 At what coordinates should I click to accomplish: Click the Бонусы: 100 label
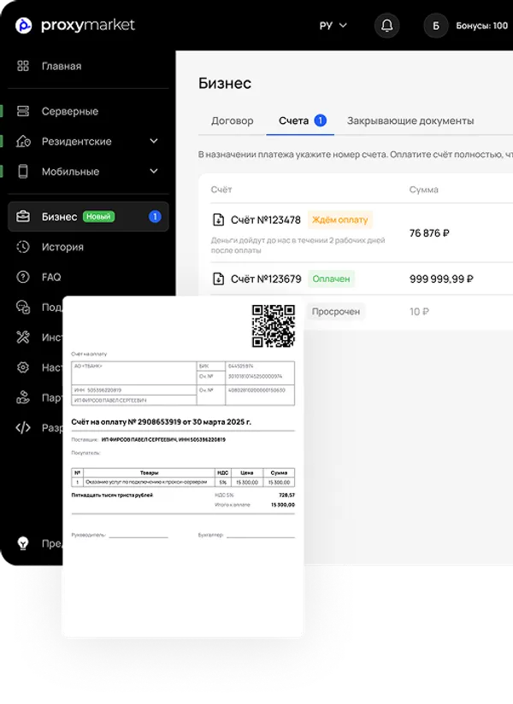pos(482,26)
